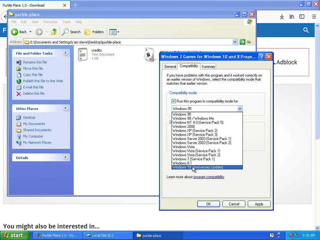The width and height of the screenshot is (320, 240).
Task: Expand the Details panel
Action: tap(66, 157)
